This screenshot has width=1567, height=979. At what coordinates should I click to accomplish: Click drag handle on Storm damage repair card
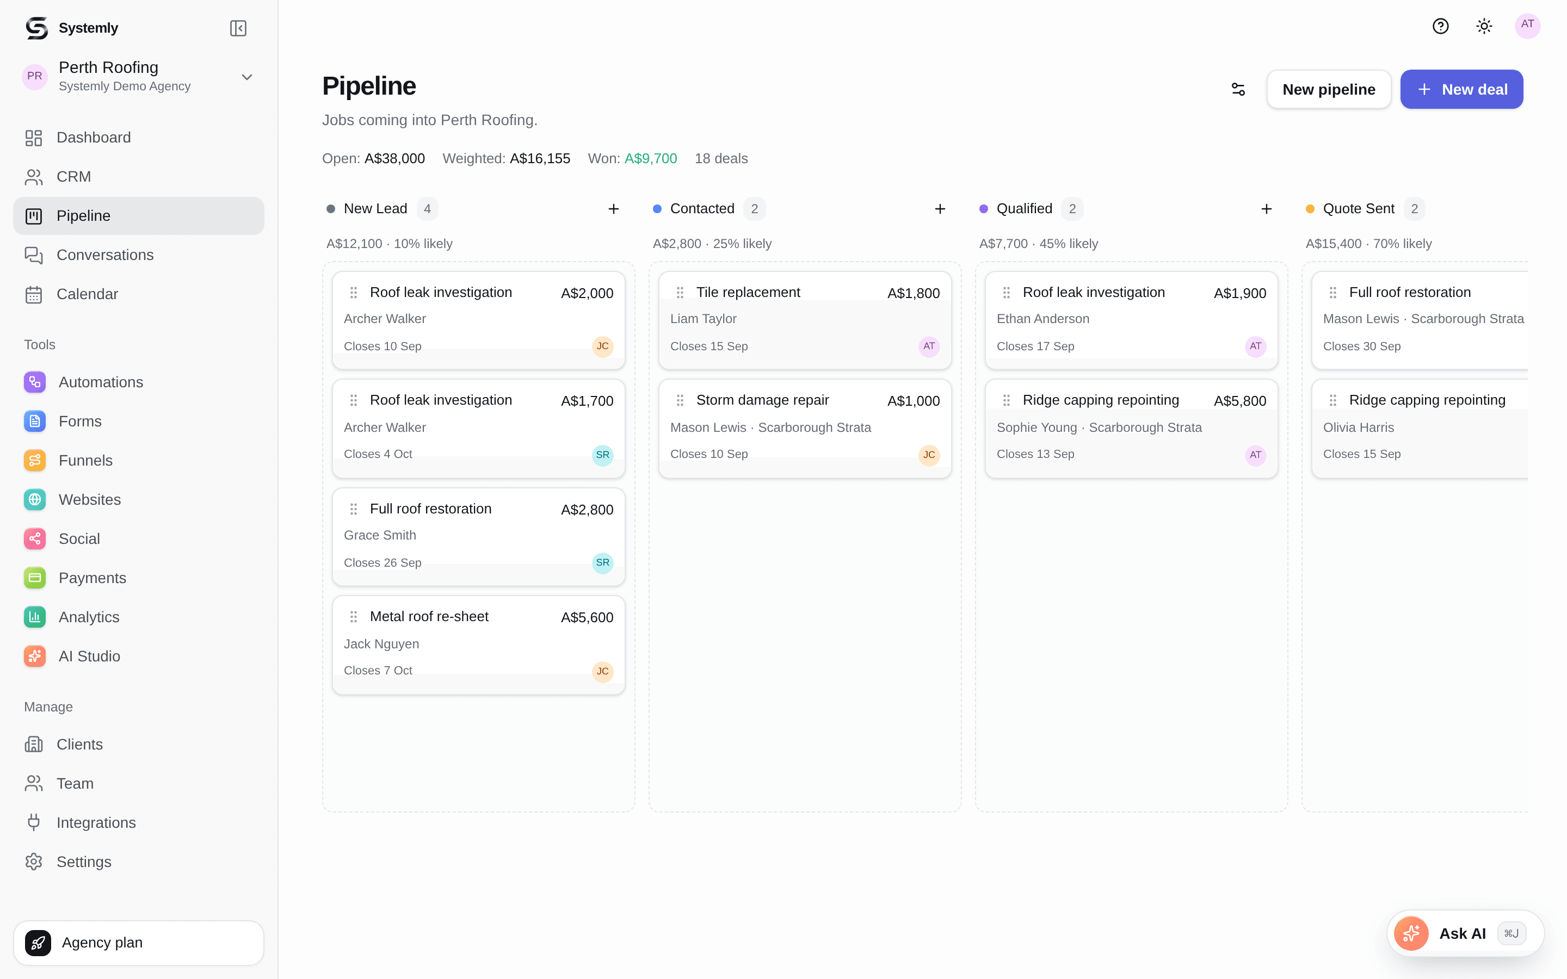tap(680, 400)
